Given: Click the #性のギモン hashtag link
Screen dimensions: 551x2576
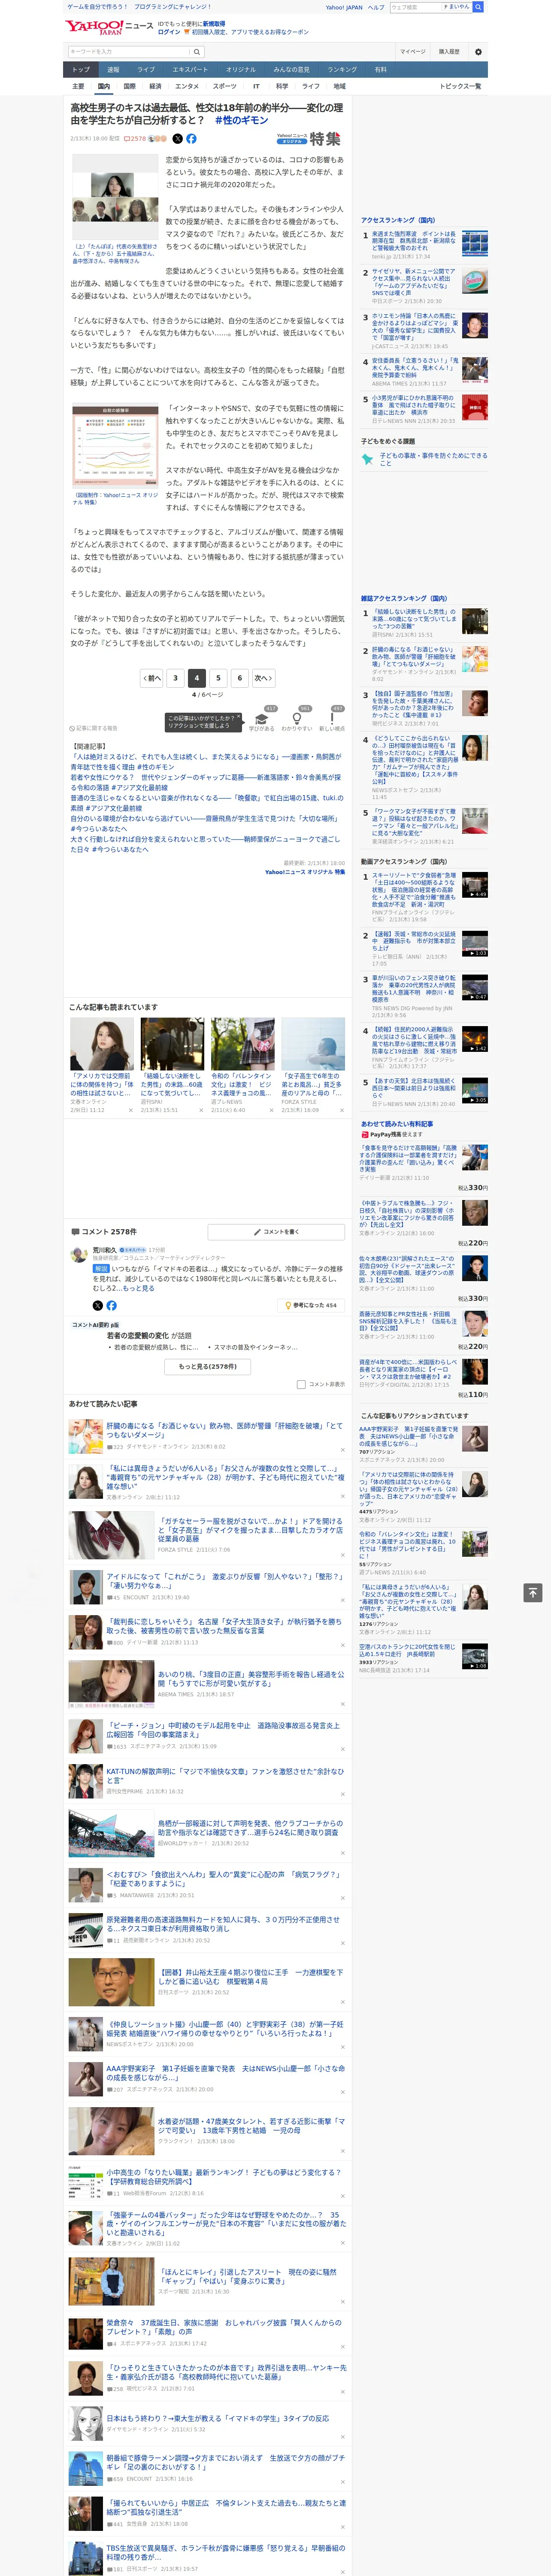Looking at the screenshot, I should (242, 120).
